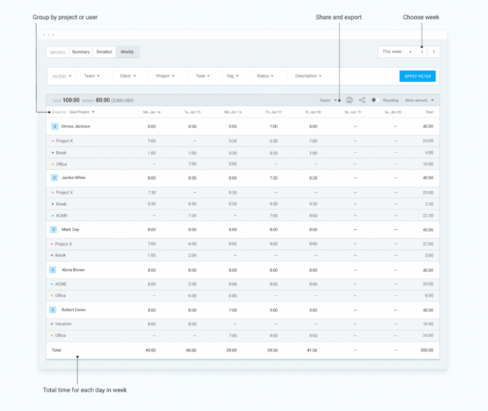This screenshot has height=411, width=488.
Task: Click Office under Robert Dawn
Action: click(x=61, y=336)
